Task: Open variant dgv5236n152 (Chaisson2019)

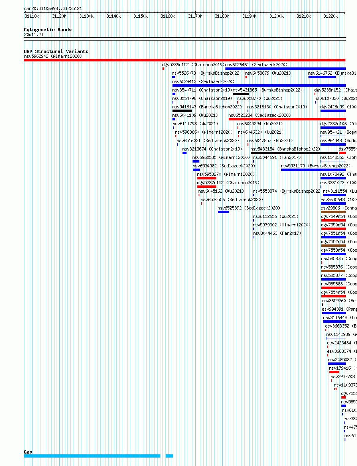Action: [193, 65]
